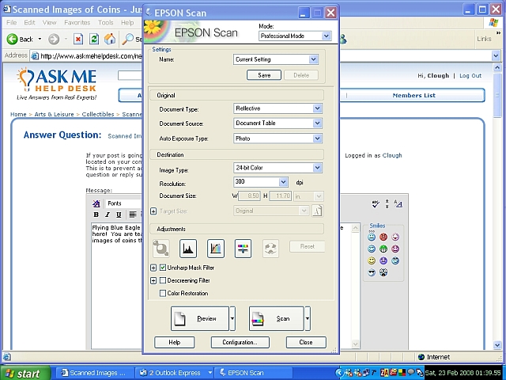Open the browser Favorites menu

coord(77,23)
